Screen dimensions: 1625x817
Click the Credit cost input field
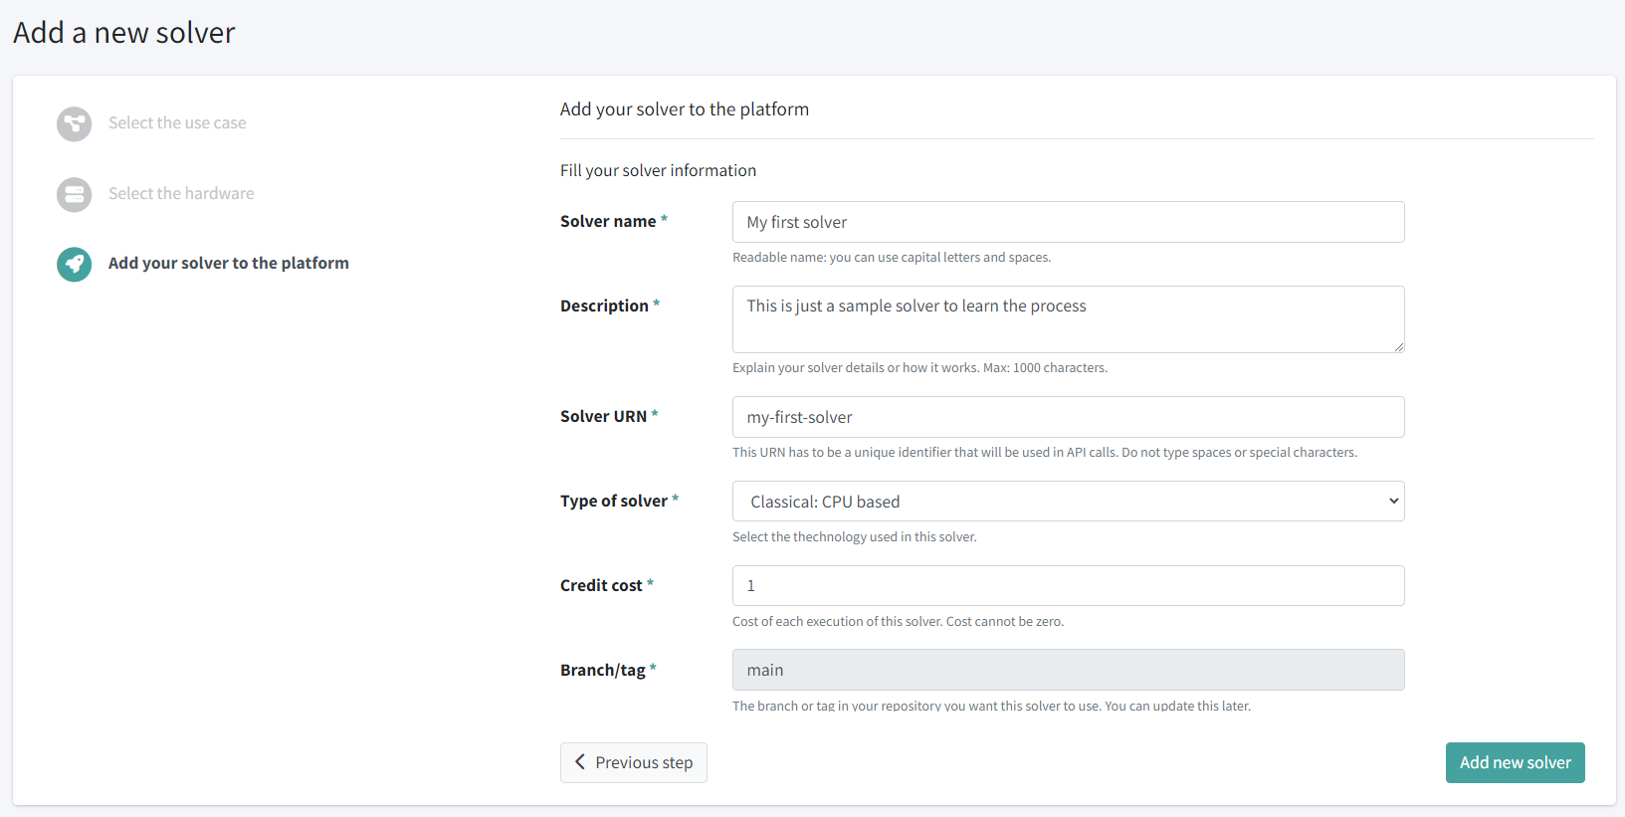coord(1067,586)
